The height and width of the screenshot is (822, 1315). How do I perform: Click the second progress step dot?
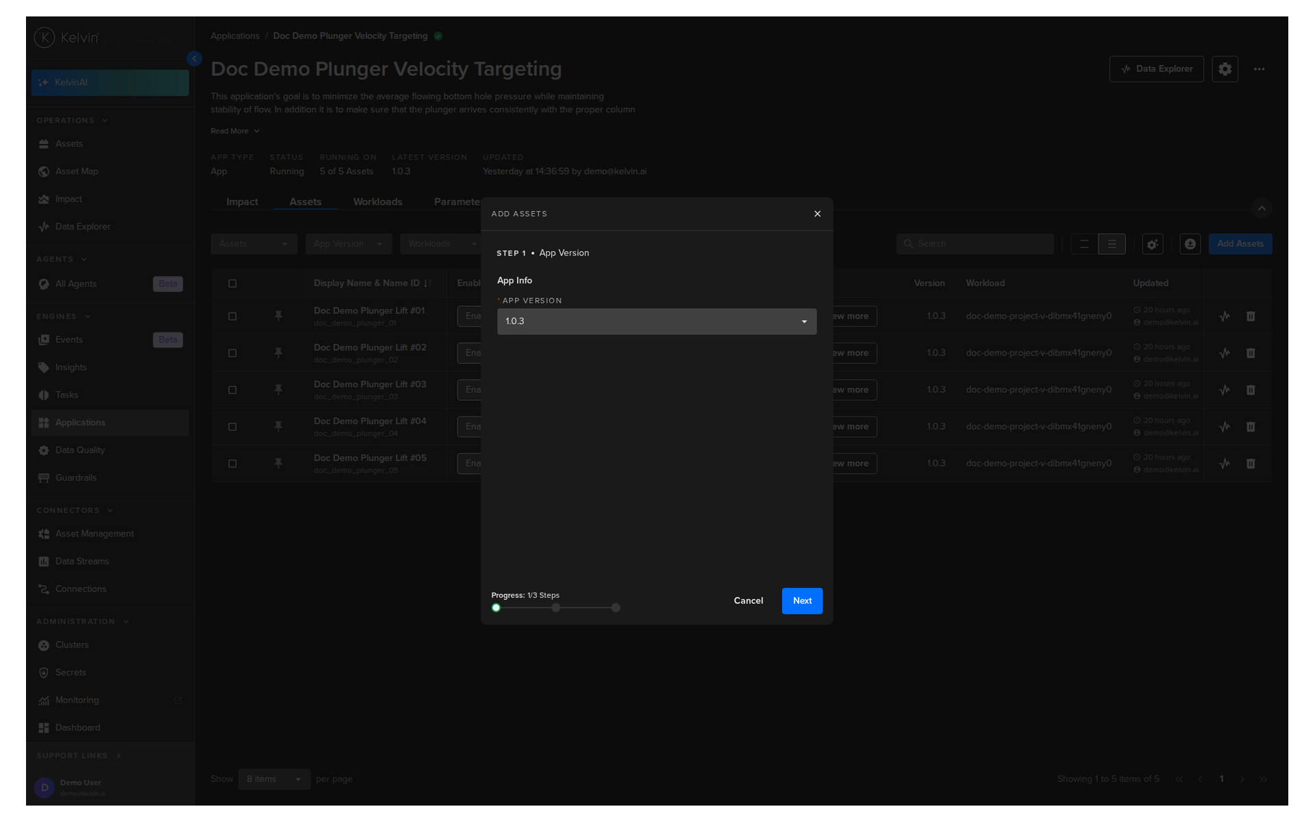(555, 608)
